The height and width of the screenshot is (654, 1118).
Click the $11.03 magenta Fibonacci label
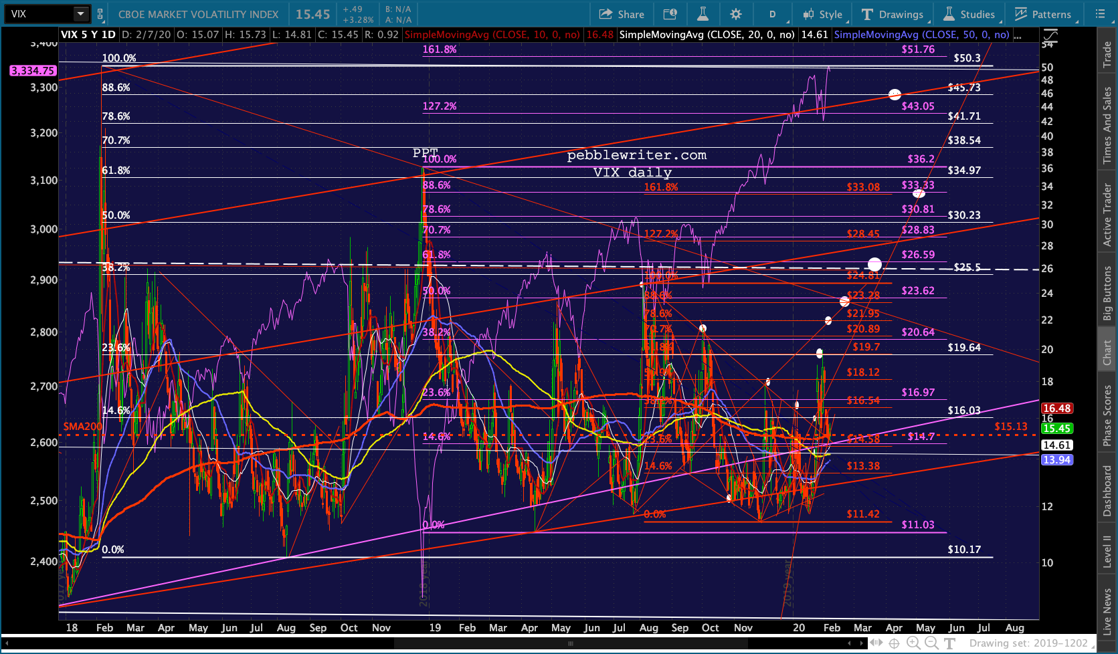[918, 525]
